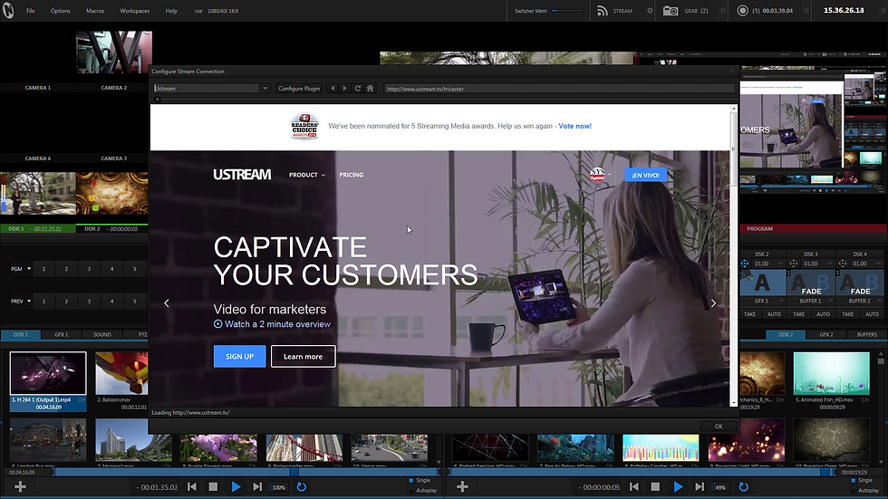The height and width of the screenshot is (499, 888).
Task: Open Watch a 2 minute overview link
Action: (272, 324)
